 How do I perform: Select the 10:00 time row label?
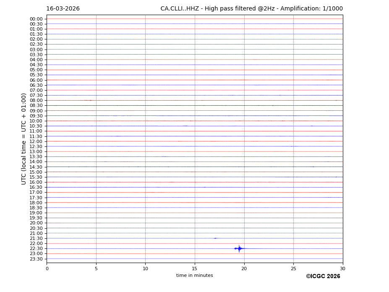point(36,121)
